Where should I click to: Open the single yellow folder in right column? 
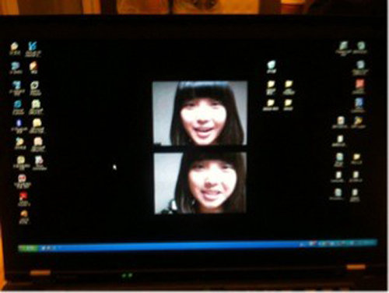click(x=356, y=157)
